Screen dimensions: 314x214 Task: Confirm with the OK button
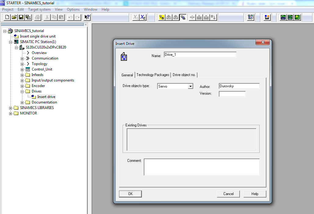[x=130, y=194]
